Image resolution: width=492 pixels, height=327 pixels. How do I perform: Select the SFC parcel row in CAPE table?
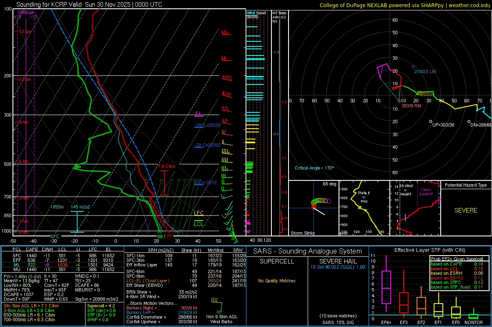point(63,256)
